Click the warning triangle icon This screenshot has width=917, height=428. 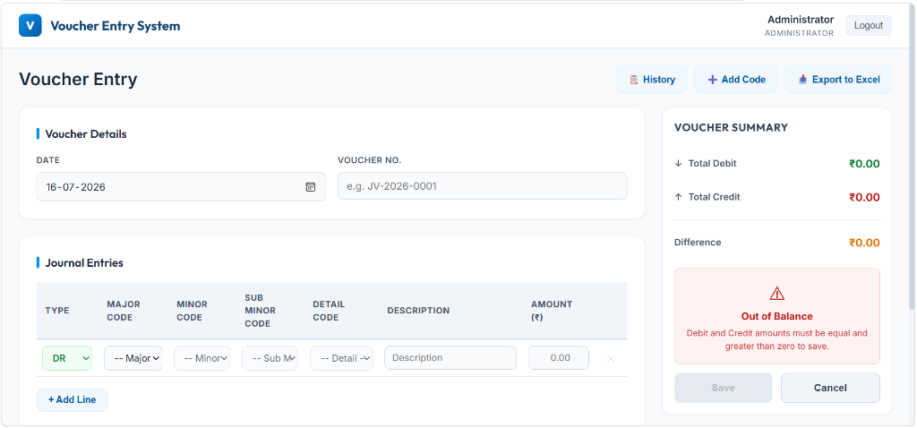(x=776, y=294)
